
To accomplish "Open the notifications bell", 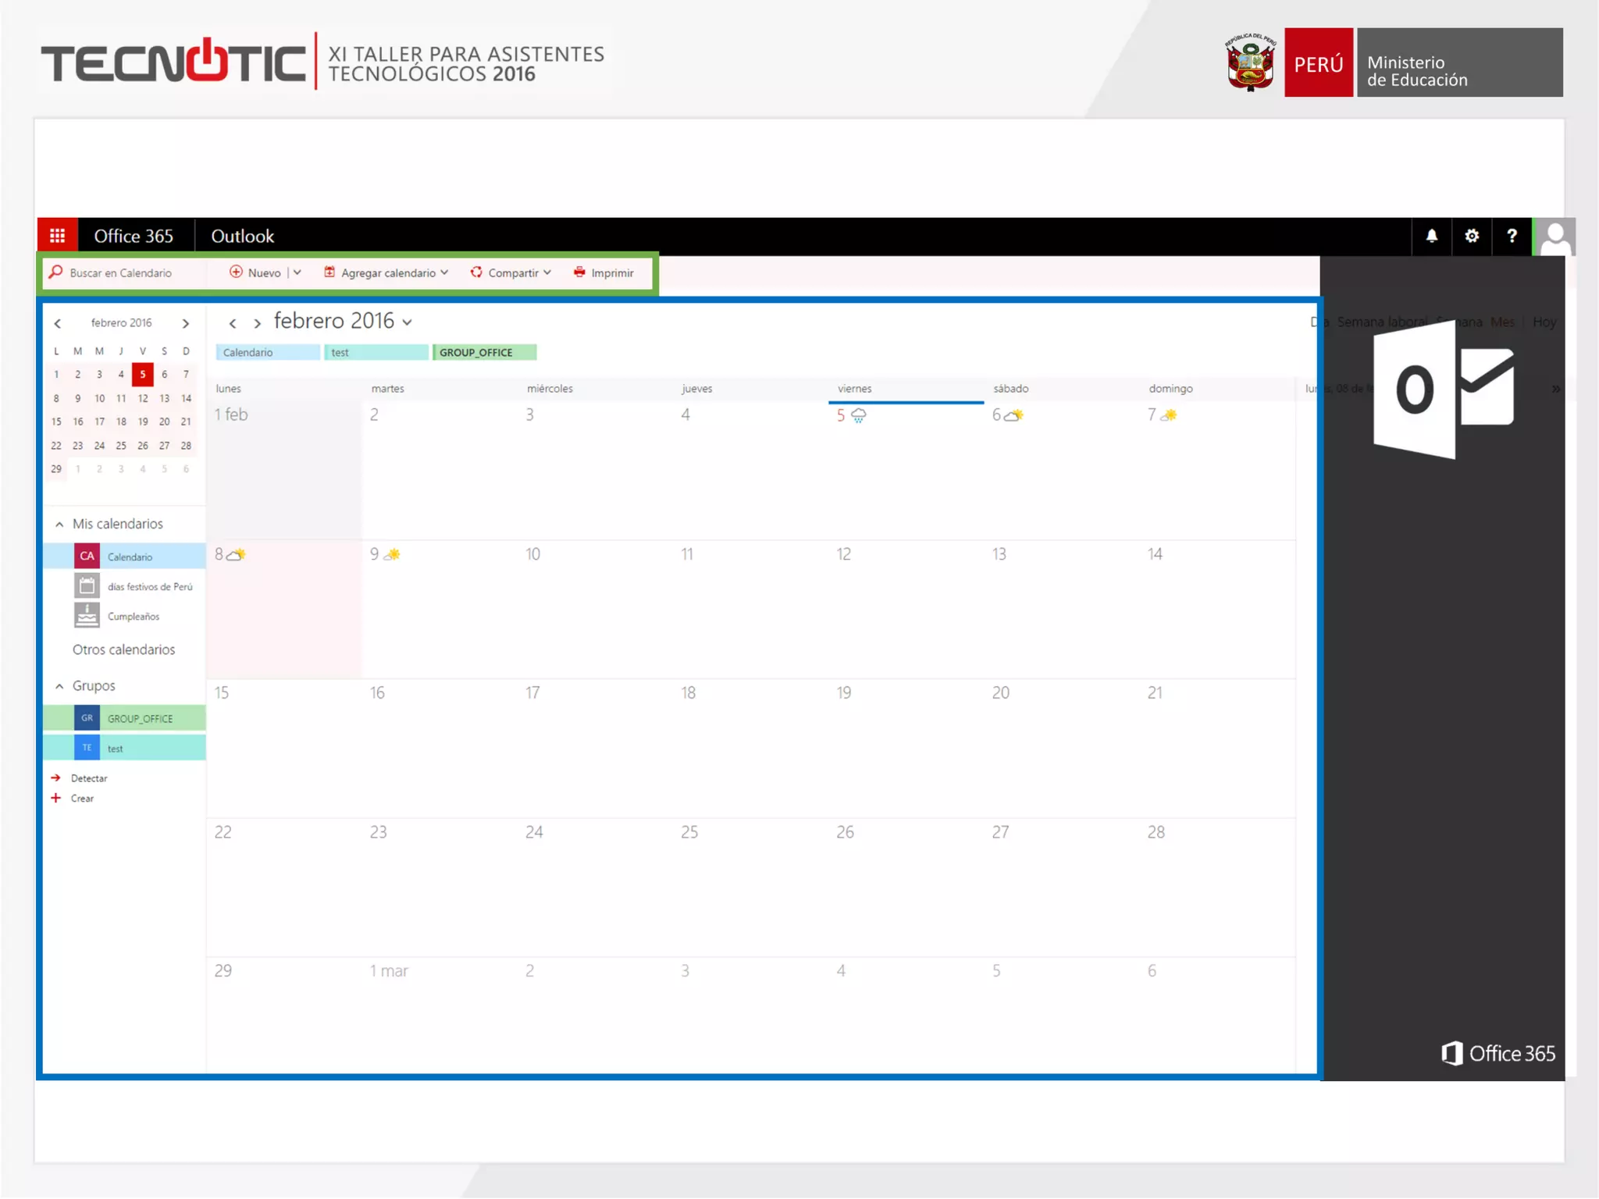I will click(x=1431, y=236).
